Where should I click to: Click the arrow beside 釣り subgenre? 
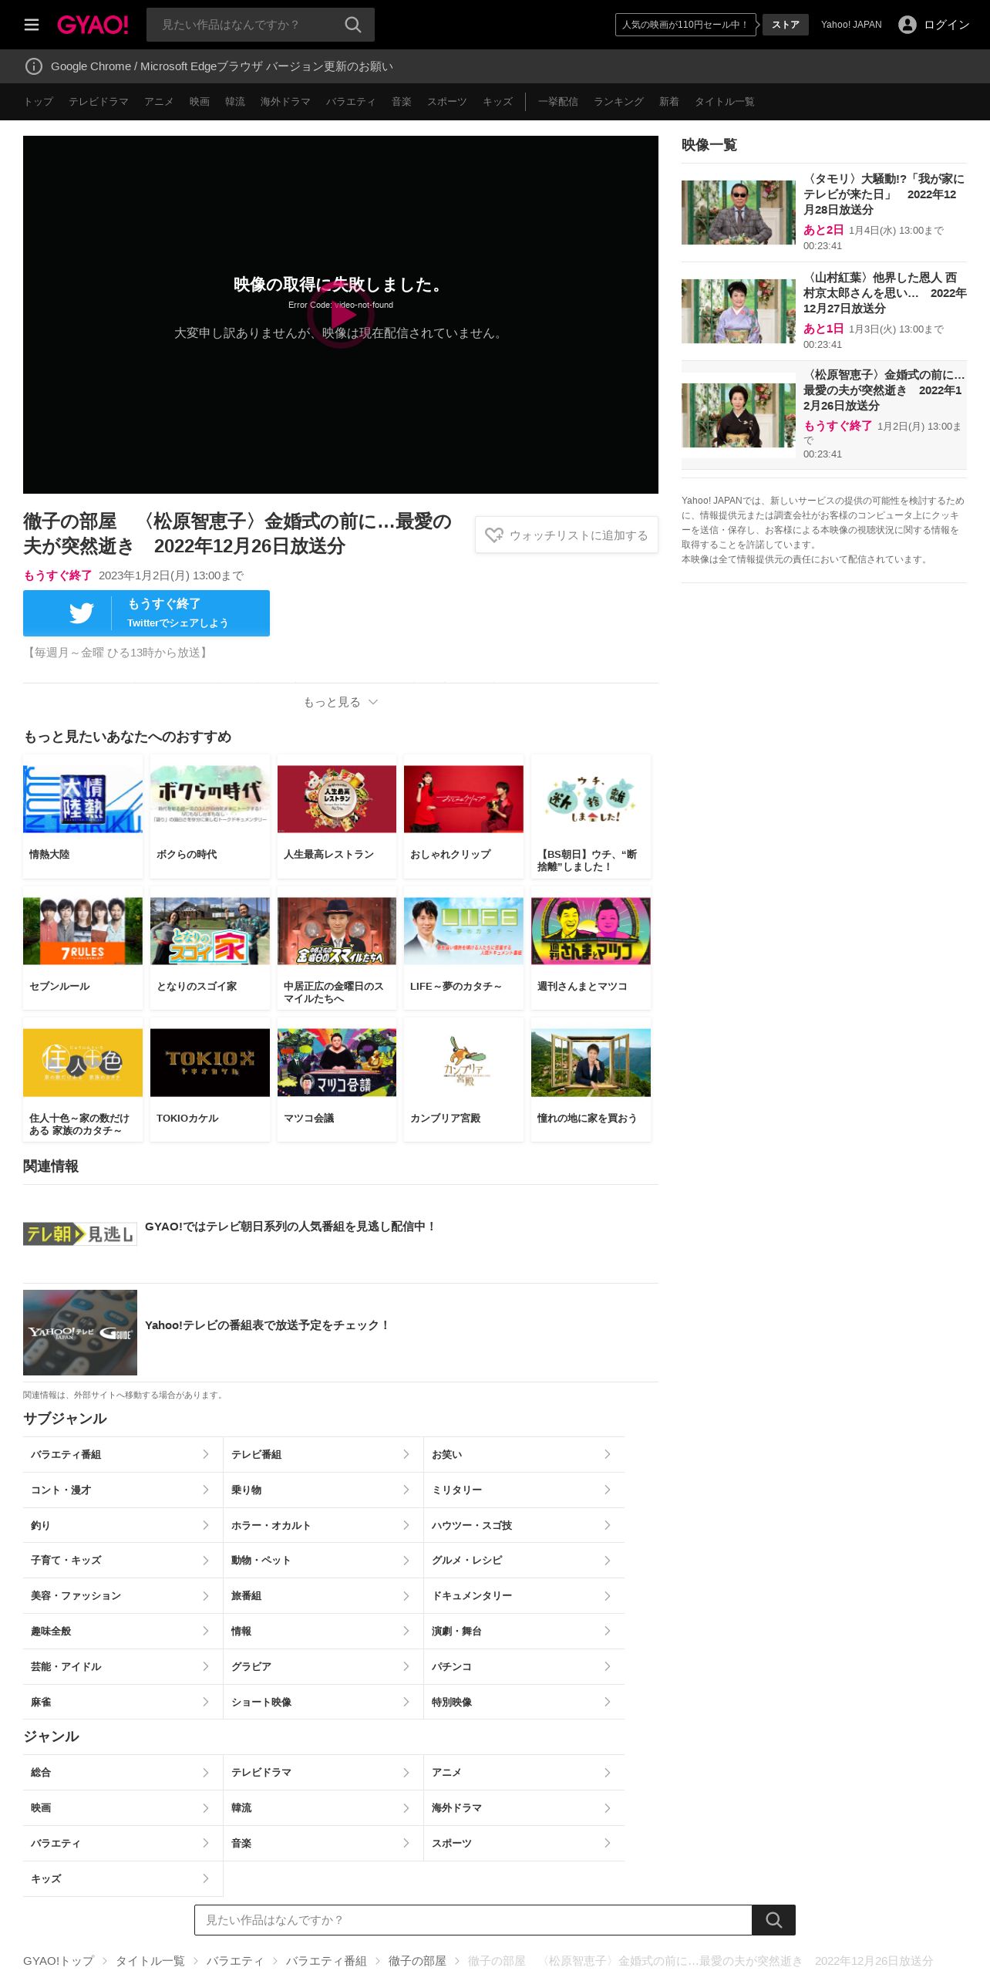(x=206, y=1525)
